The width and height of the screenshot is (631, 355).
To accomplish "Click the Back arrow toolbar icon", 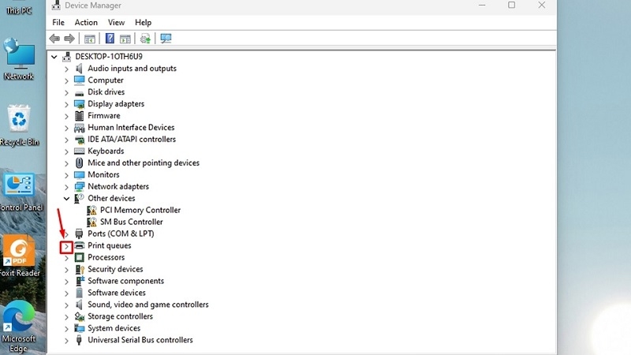I will point(54,39).
